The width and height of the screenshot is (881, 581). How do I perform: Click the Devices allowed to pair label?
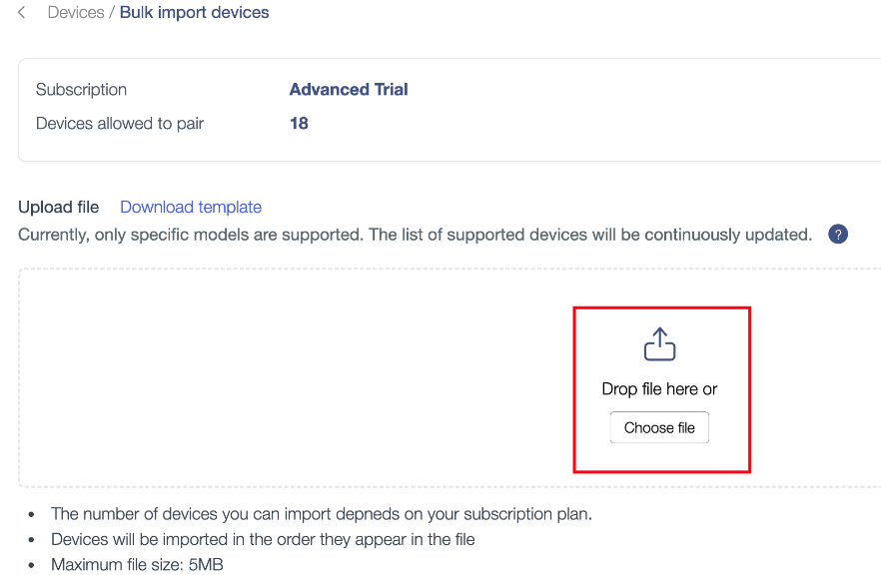[x=120, y=124]
